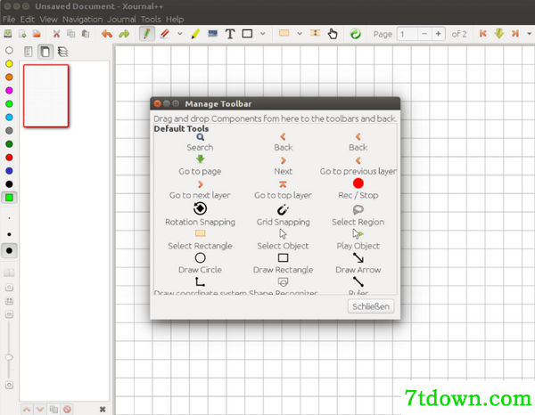Click the New document toolbar icon
This screenshot has height=415, width=535.
tap(22, 34)
